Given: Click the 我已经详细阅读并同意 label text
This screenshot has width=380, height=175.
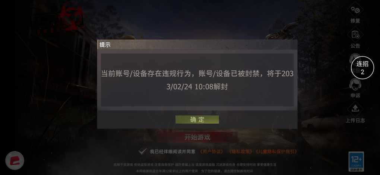Looking at the screenshot, I should tap(172, 152).
